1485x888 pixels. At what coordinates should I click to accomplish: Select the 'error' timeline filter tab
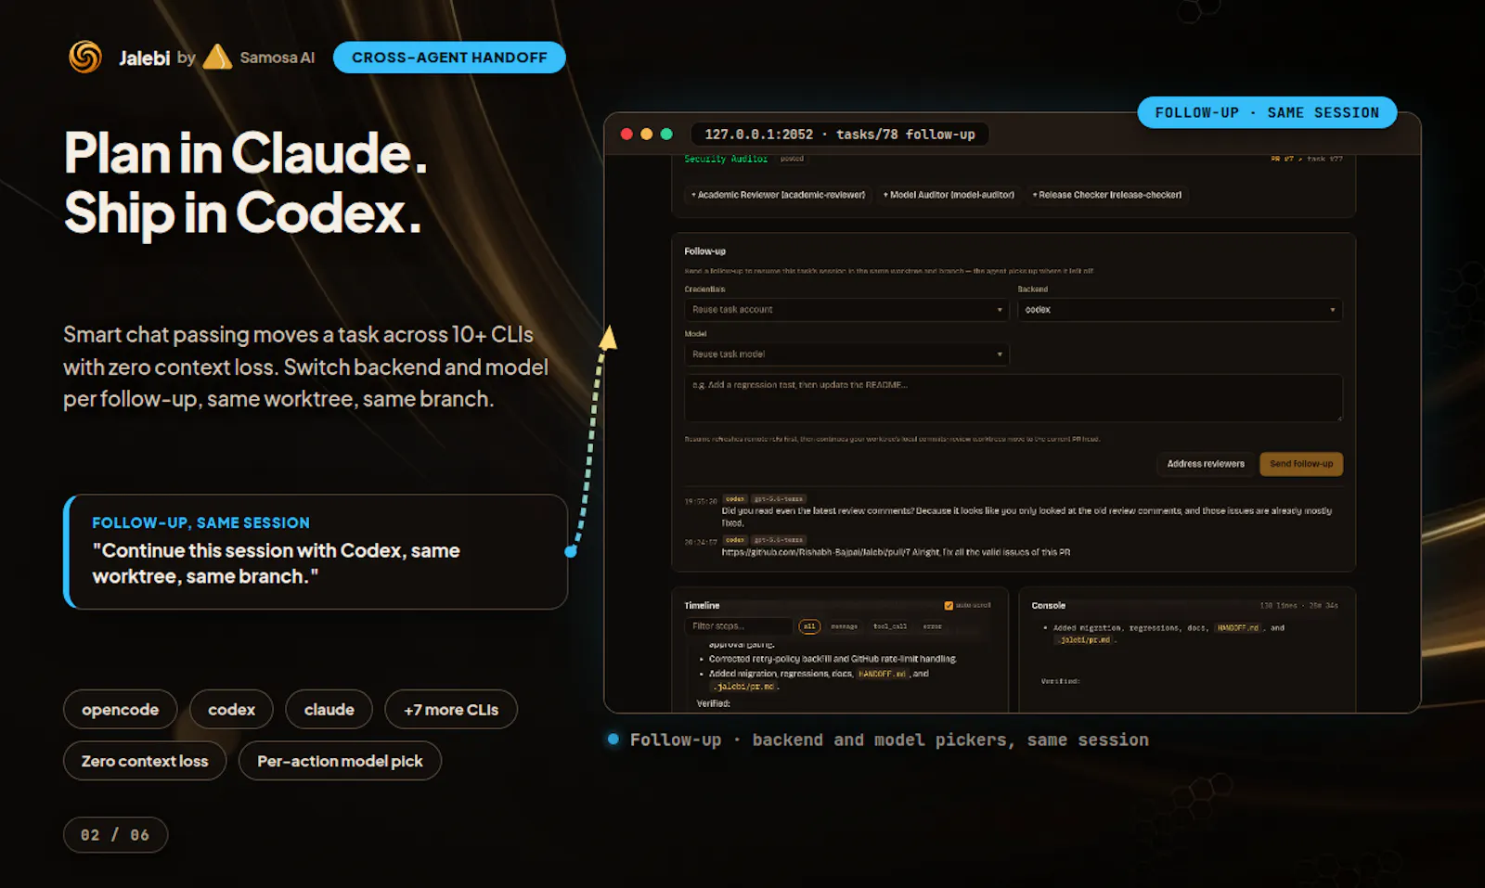pyautogui.click(x=932, y=626)
